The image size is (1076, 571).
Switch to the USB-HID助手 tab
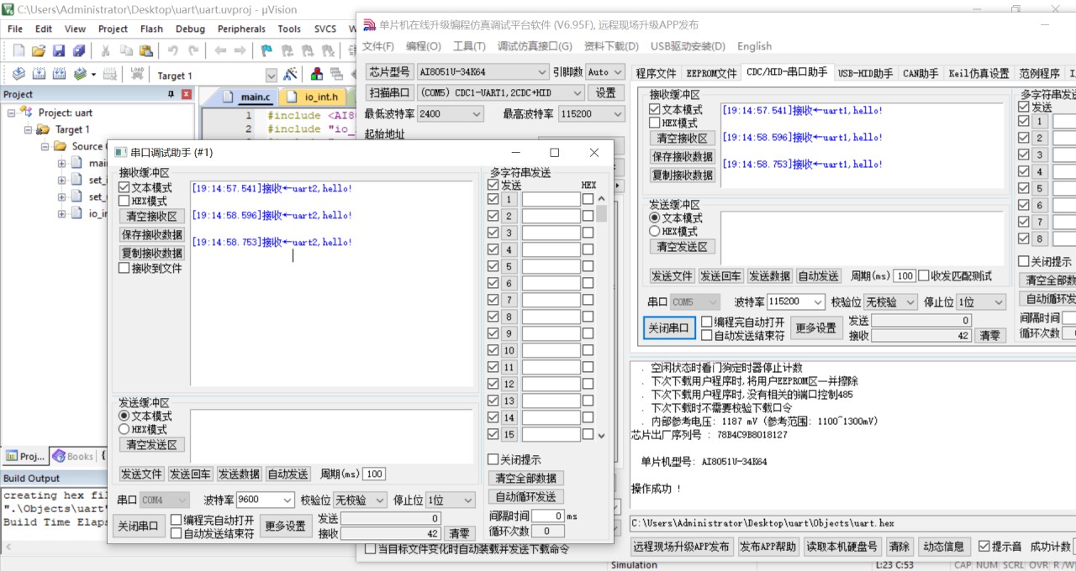click(x=865, y=73)
